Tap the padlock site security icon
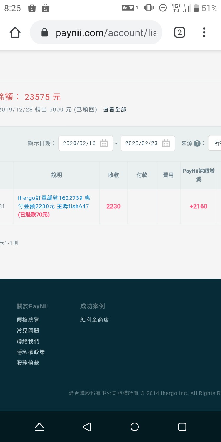This screenshot has width=221, height=442. tap(44, 32)
